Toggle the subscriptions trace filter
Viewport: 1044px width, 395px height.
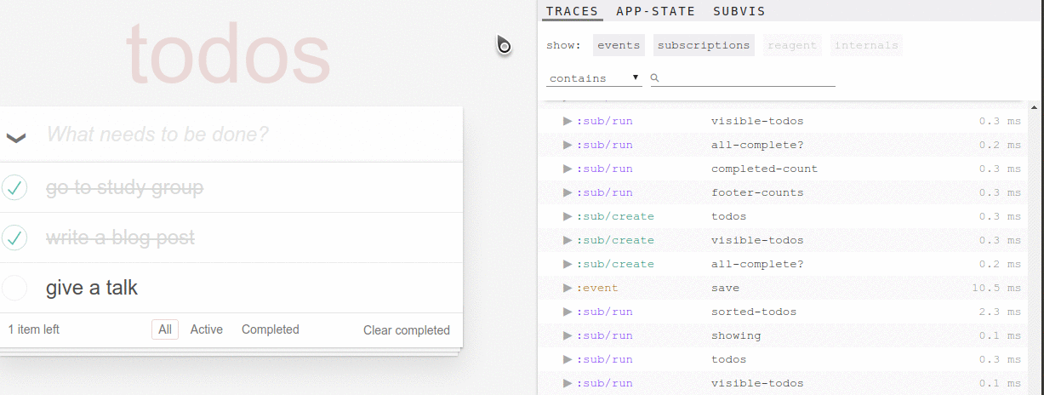704,45
